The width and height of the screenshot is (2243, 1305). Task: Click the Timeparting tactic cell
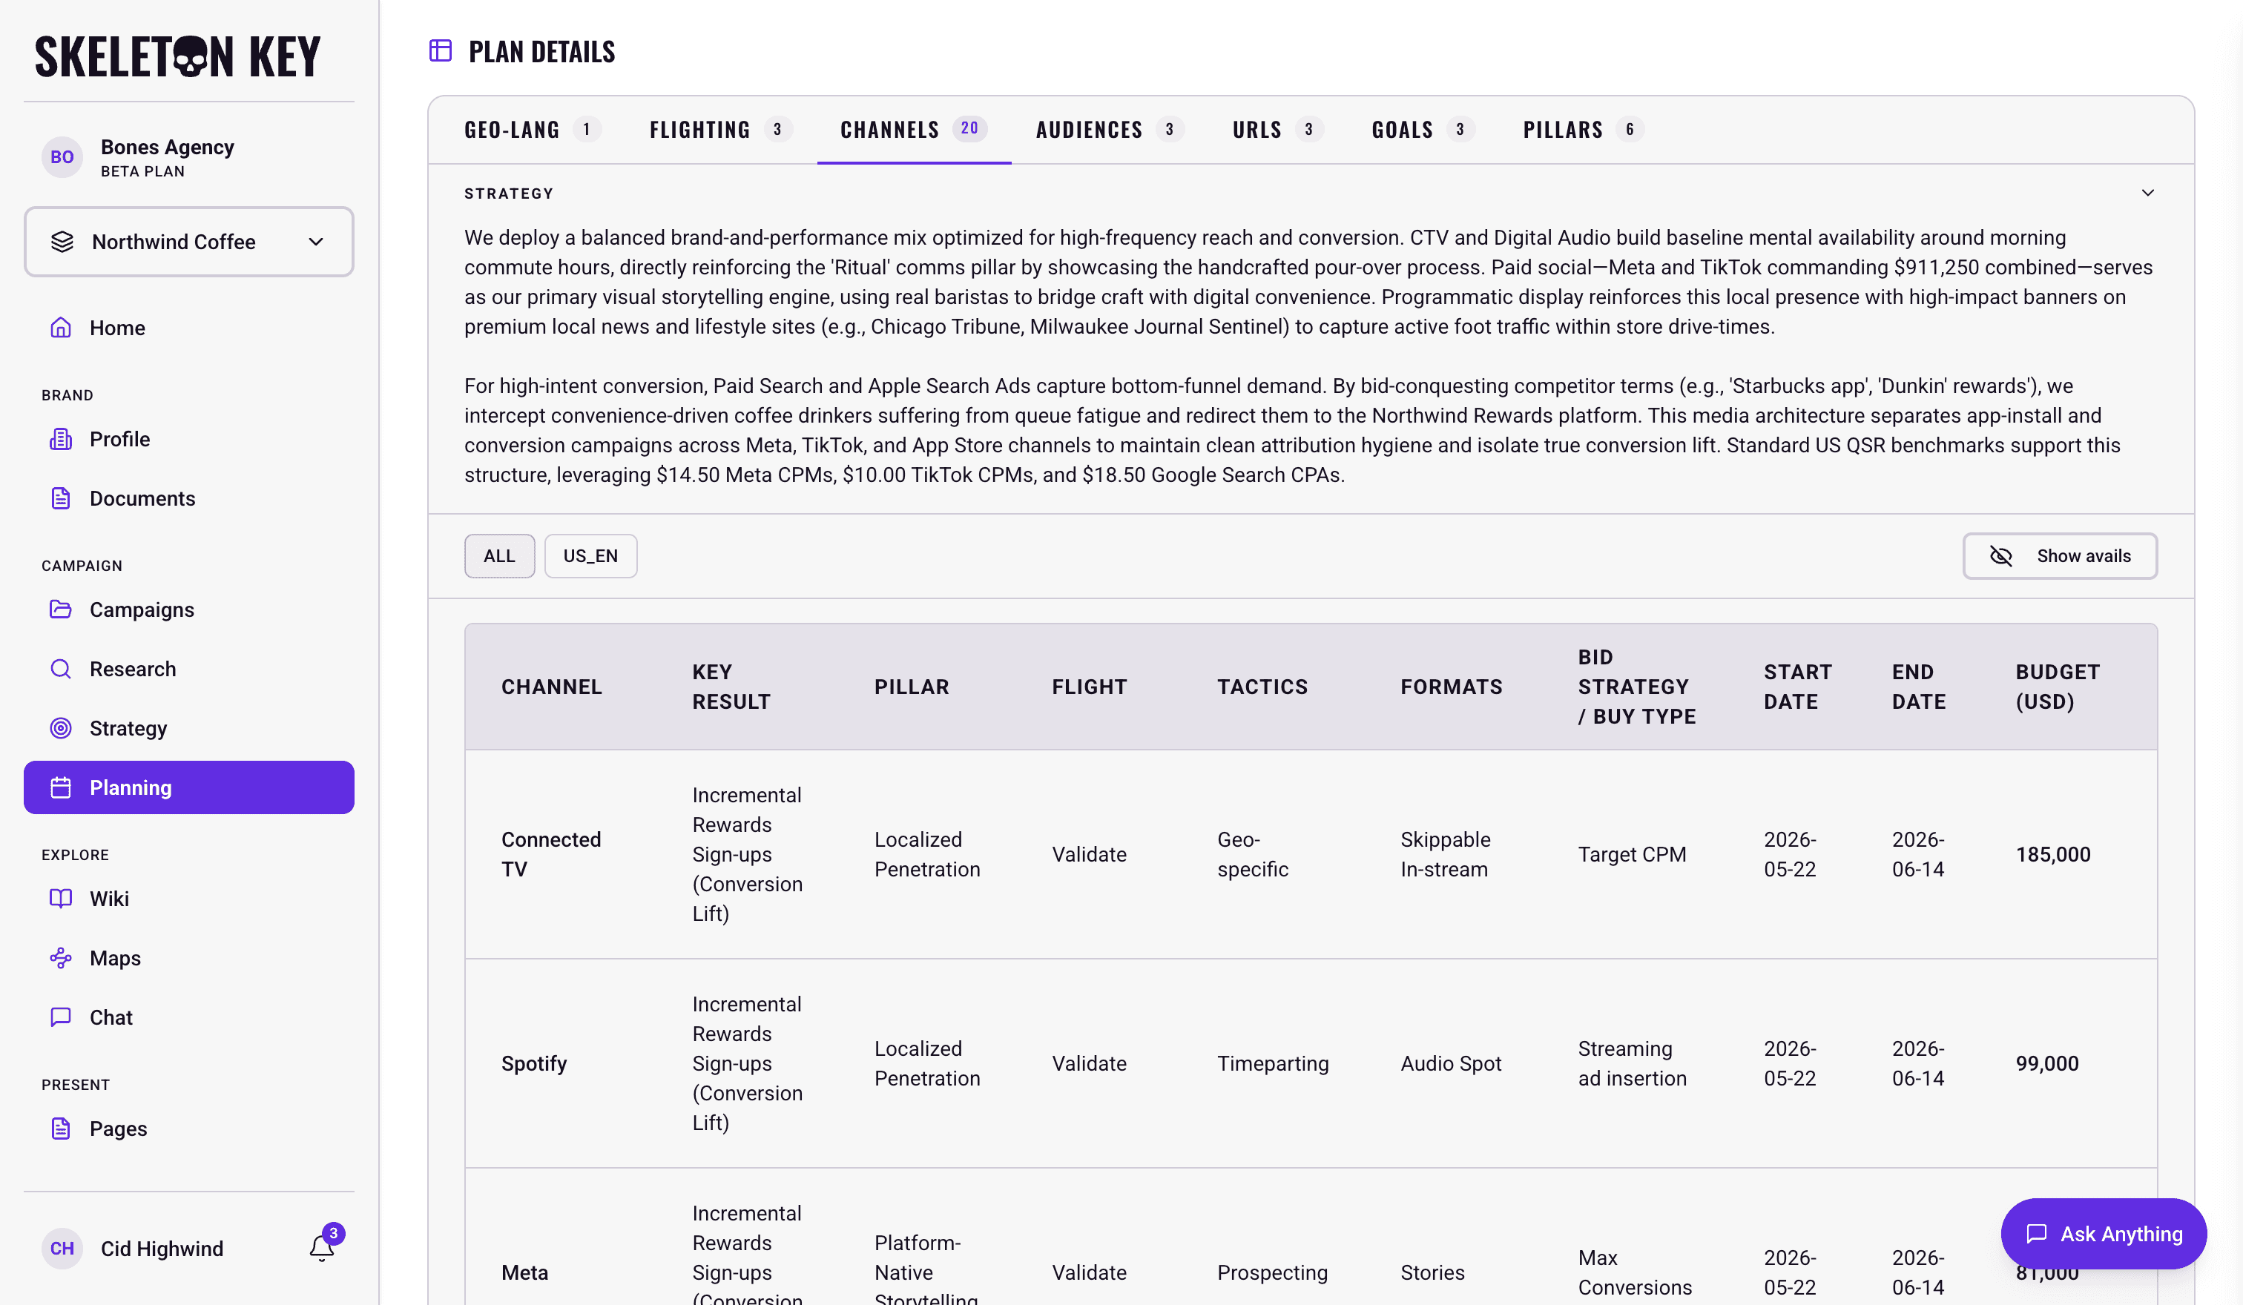(x=1273, y=1063)
